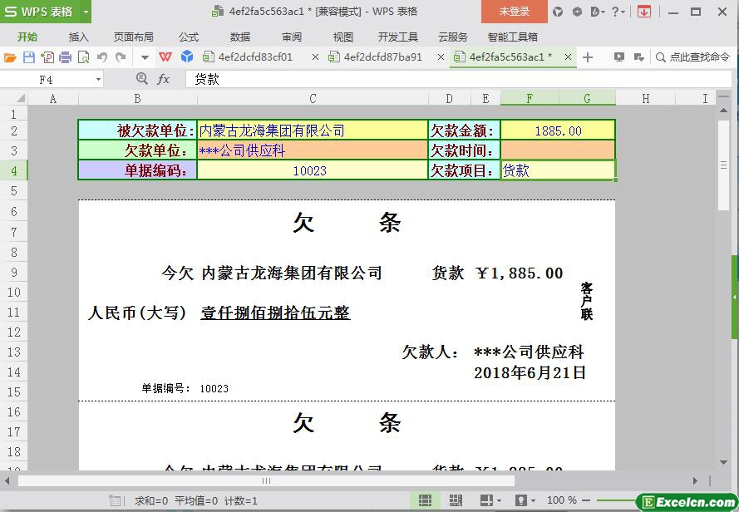The width and height of the screenshot is (739, 512).
Task: Click the presentation screen icon near tabs
Action: 618,57
